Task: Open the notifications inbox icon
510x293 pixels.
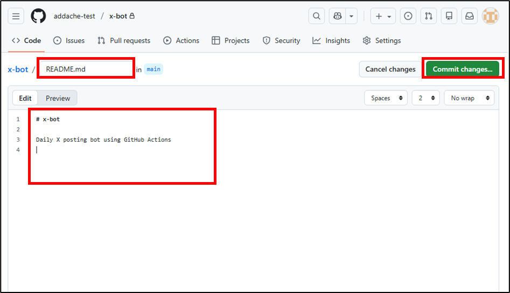Action: pos(470,16)
